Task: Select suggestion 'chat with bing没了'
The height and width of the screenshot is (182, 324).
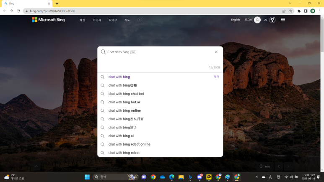Action: pyautogui.click(x=160, y=127)
